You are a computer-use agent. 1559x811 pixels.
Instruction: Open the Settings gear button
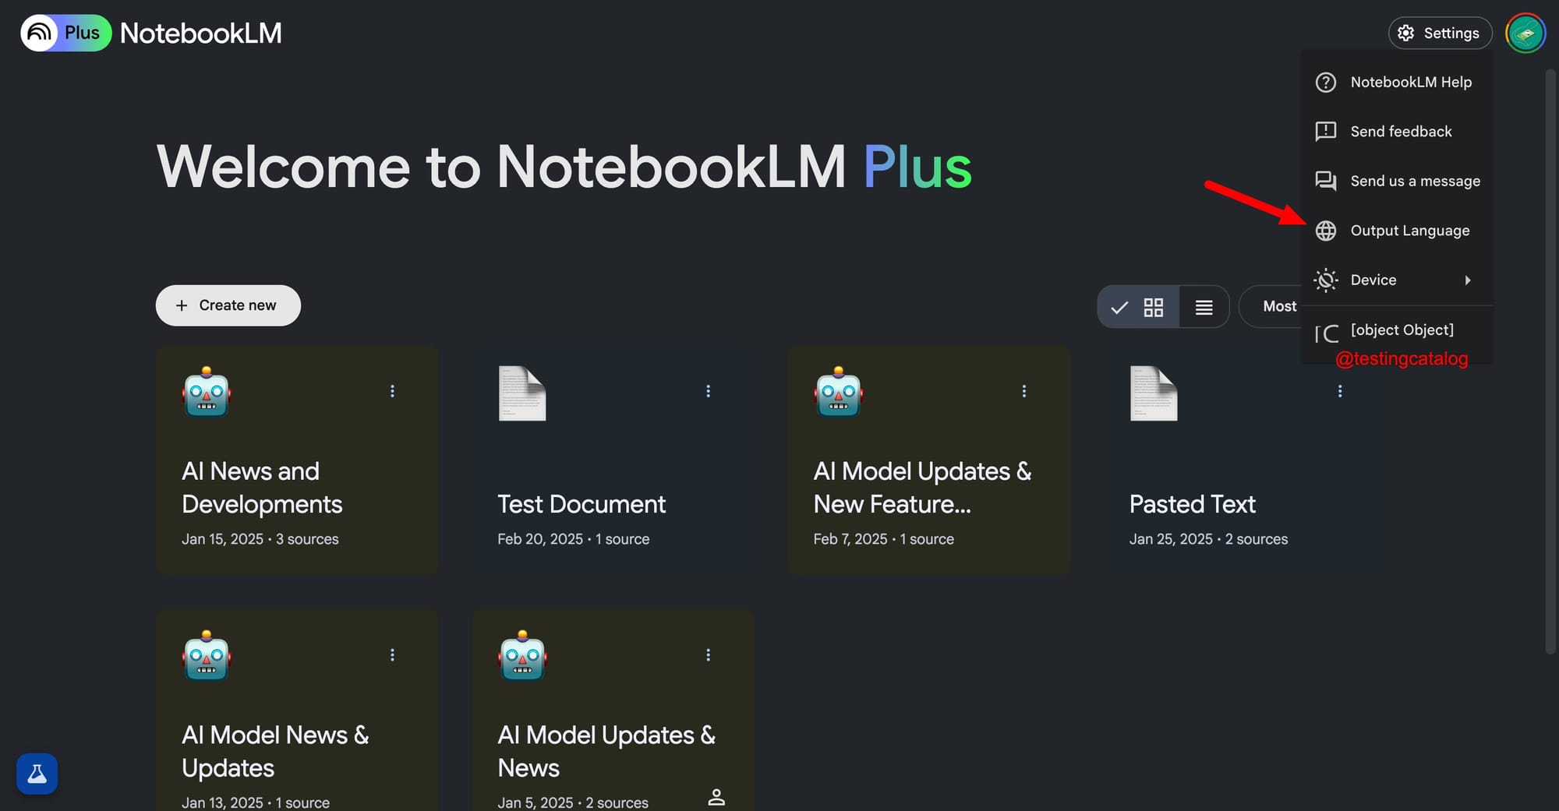click(1440, 33)
